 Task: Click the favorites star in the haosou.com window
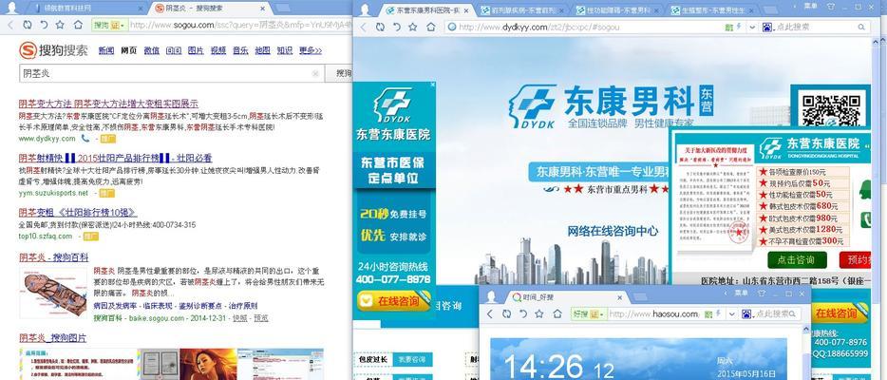pyautogui.click(x=539, y=313)
